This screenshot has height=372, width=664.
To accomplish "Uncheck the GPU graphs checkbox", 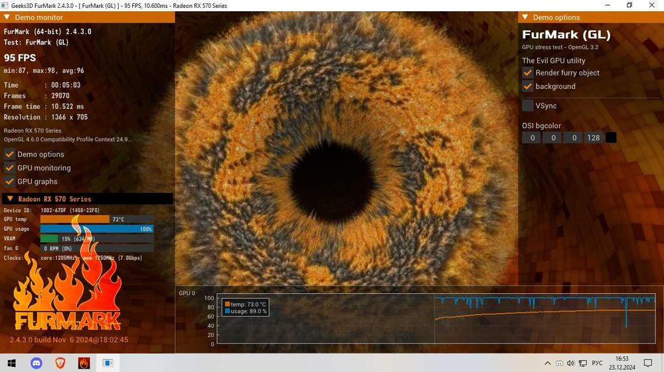I will tap(9, 181).
